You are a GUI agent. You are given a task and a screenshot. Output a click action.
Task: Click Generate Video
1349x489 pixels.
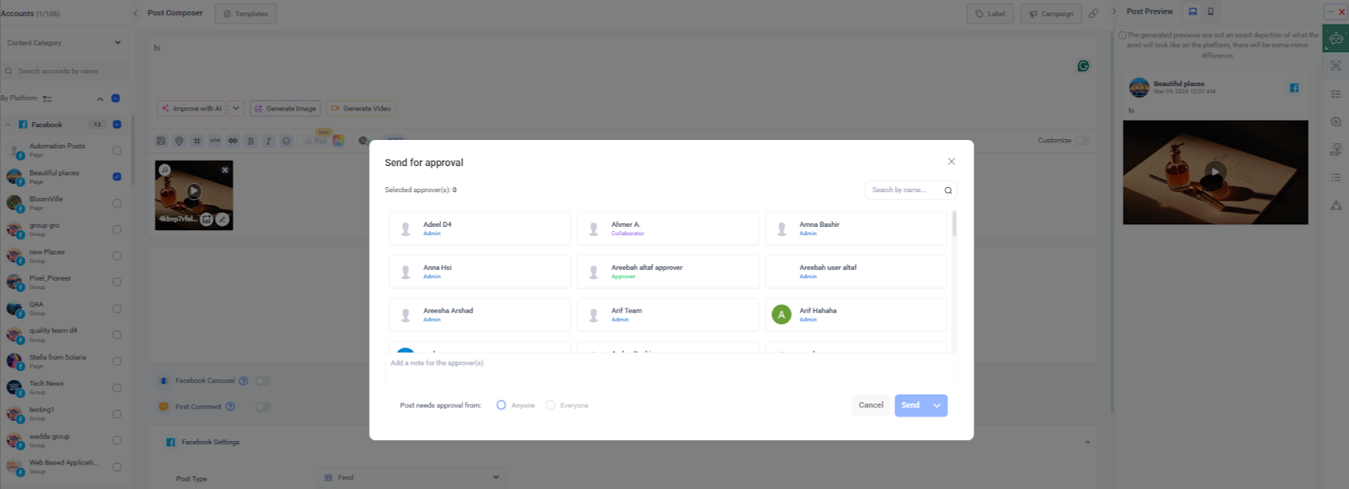361,109
